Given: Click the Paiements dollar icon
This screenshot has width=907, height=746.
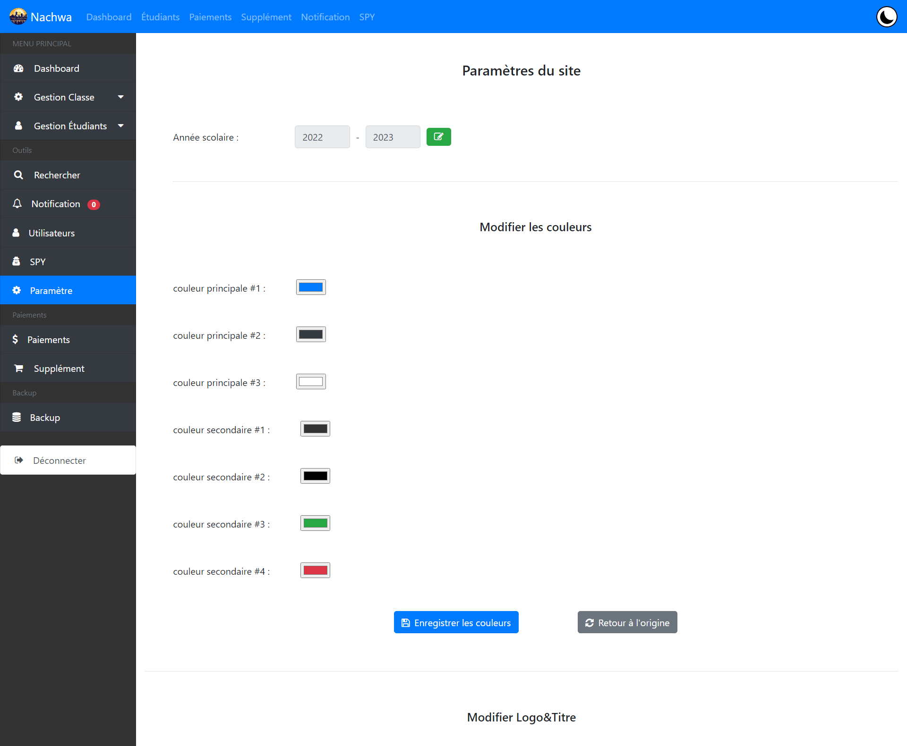Looking at the screenshot, I should 15,340.
